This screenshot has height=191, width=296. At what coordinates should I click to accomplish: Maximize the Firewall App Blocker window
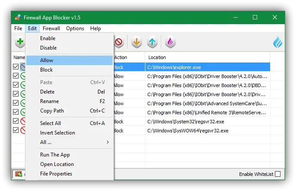[x=255, y=18]
